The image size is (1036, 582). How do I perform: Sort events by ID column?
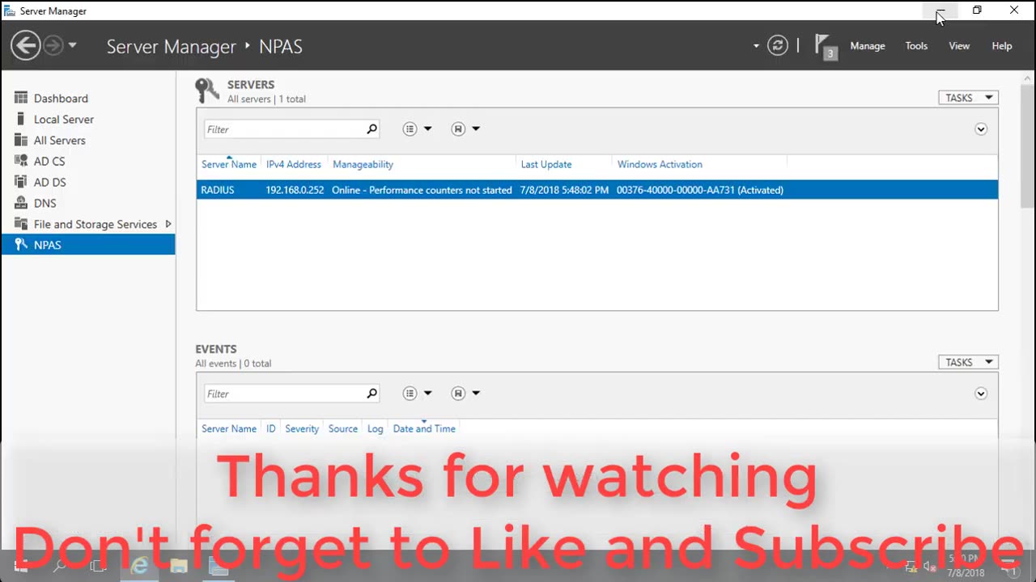(271, 428)
